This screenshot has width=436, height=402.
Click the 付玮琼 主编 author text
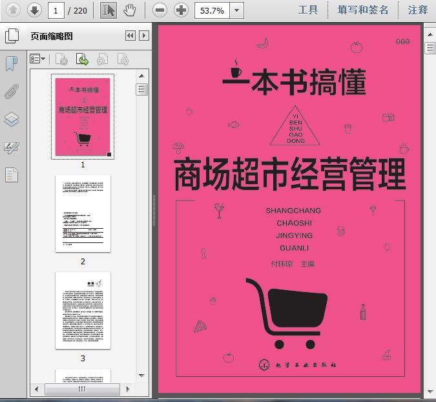[x=293, y=264]
